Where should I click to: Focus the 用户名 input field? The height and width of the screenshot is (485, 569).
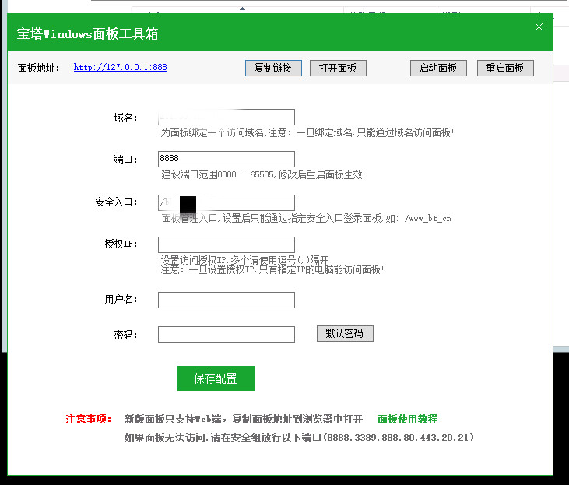pyautogui.click(x=227, y=300)
